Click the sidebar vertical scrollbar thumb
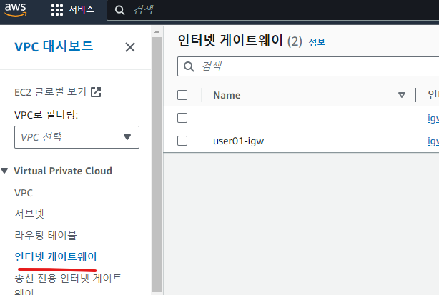439x295 pixels. point(157,164)
